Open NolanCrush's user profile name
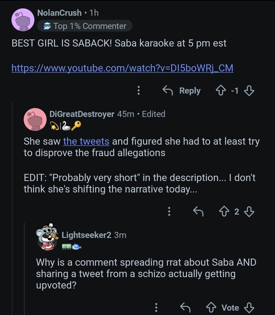 (x=59, y=13)
